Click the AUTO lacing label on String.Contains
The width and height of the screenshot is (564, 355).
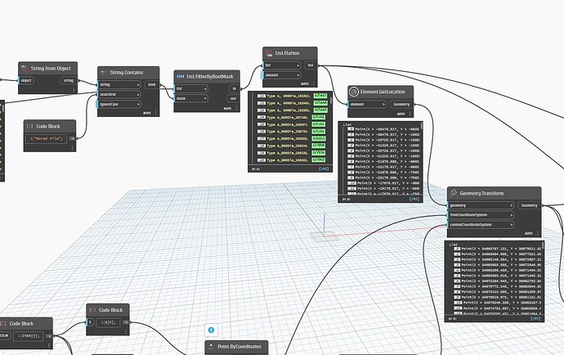(147, 113)
